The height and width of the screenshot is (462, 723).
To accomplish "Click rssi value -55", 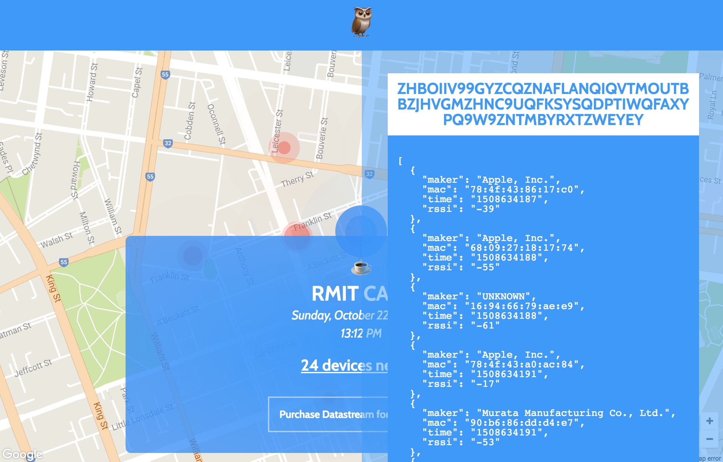I will coord(485,267).
